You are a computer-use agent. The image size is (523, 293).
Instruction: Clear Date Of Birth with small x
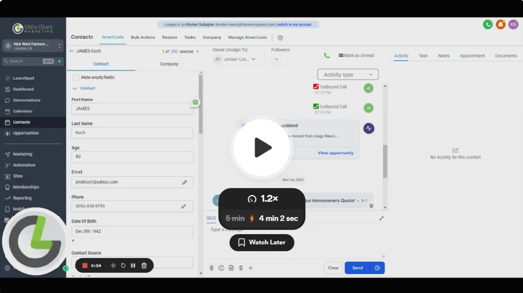click(73, 241)
